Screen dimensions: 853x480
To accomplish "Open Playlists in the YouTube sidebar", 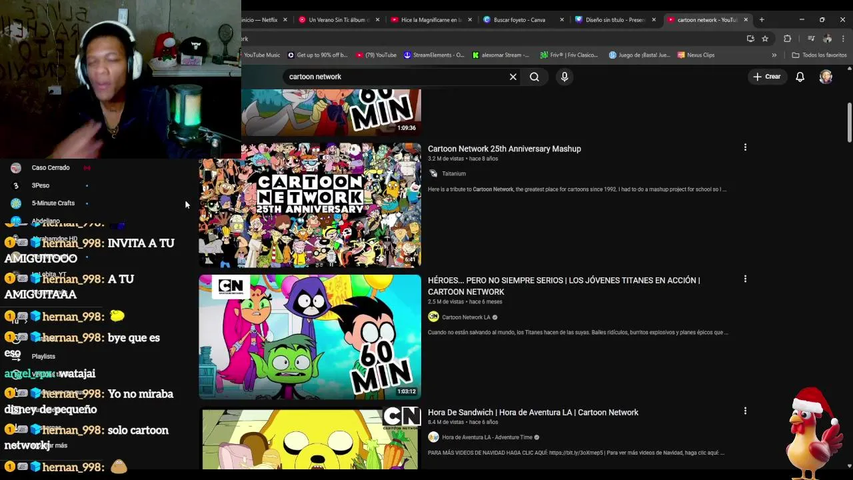I will pyautogui.click(x=43, y=357).
